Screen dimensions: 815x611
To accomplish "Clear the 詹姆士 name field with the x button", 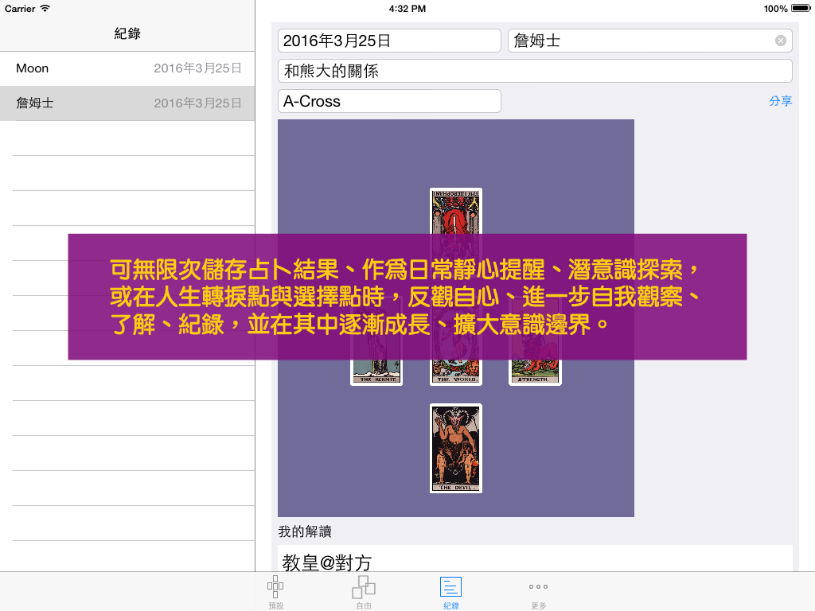I will pyautogui.click(x=780, y=41).
